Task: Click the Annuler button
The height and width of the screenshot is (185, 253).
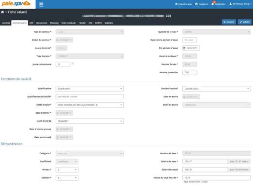Action: [229, 22]
